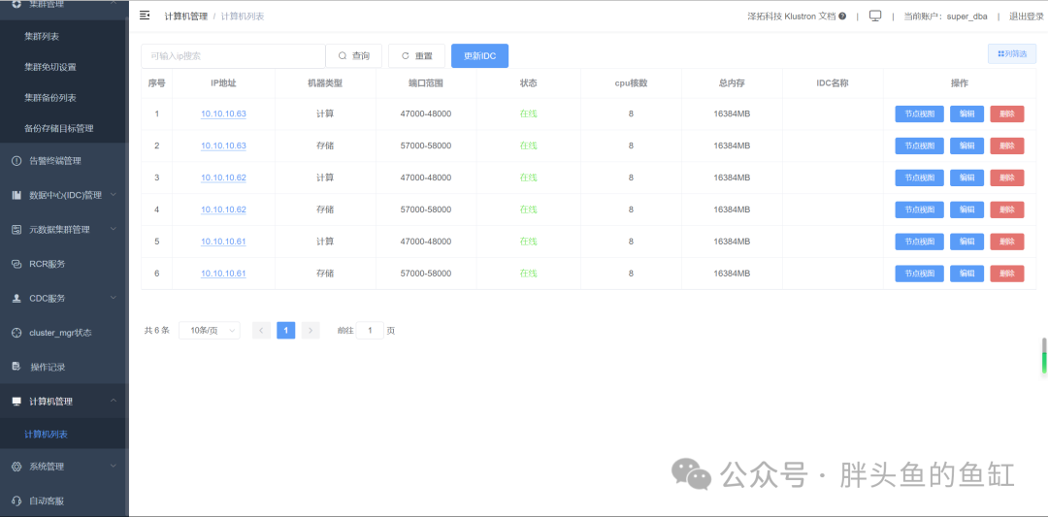
Task: Click the 自动客服 headset icon
Action: pos(16,501)
